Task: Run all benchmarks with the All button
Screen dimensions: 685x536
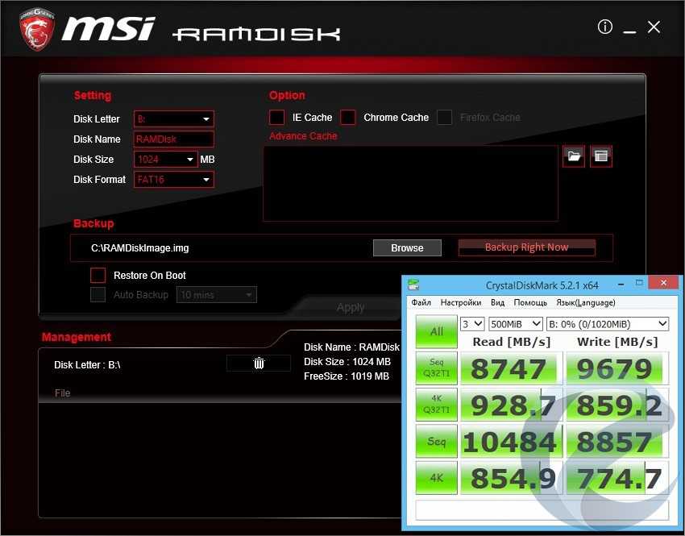Action: [x=437, y=331]
